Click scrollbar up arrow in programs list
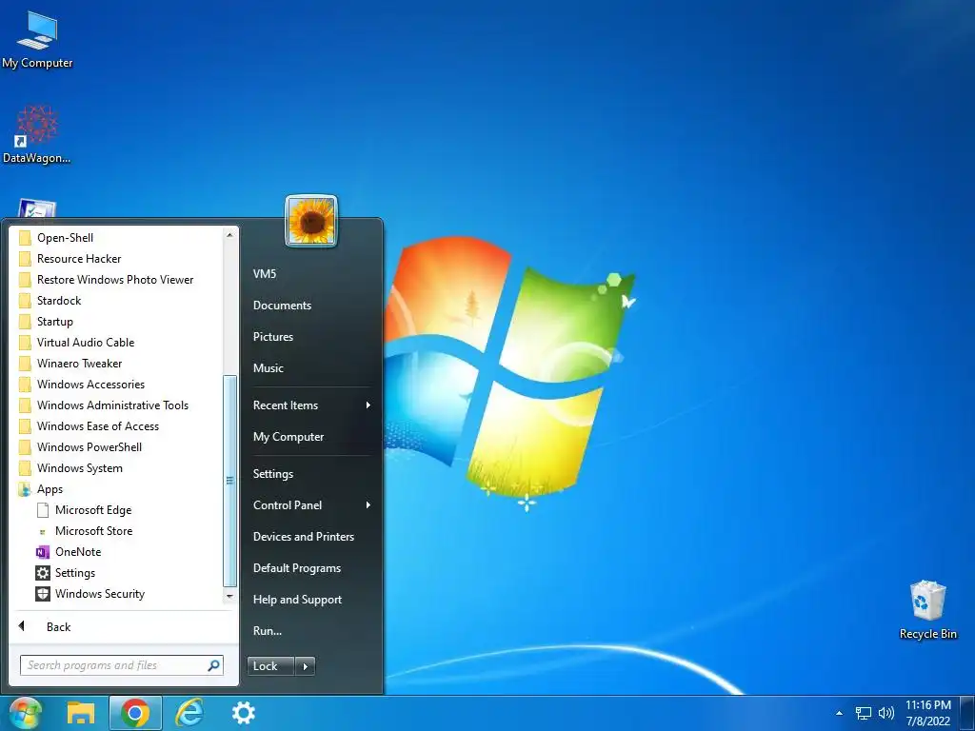975x731 pixels. (x=229, y=235)
